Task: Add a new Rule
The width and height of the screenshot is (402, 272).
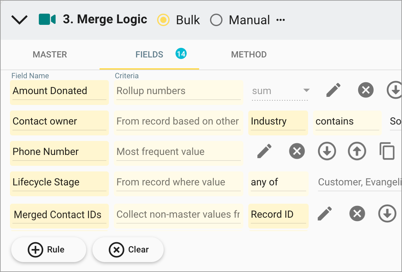Action: tap(48, 249)
